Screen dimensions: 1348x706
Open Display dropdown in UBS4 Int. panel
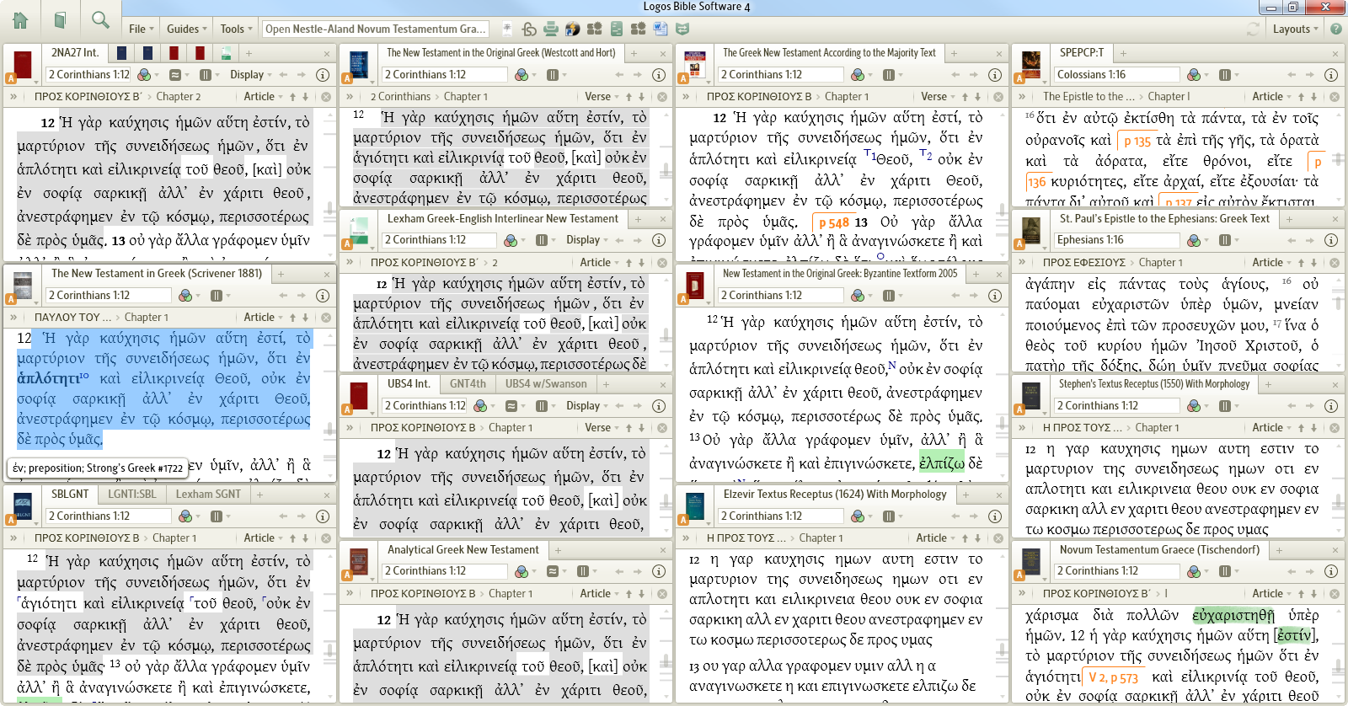(587, 405)
